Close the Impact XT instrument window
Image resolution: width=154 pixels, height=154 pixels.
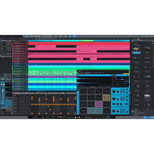coord(128,70)
